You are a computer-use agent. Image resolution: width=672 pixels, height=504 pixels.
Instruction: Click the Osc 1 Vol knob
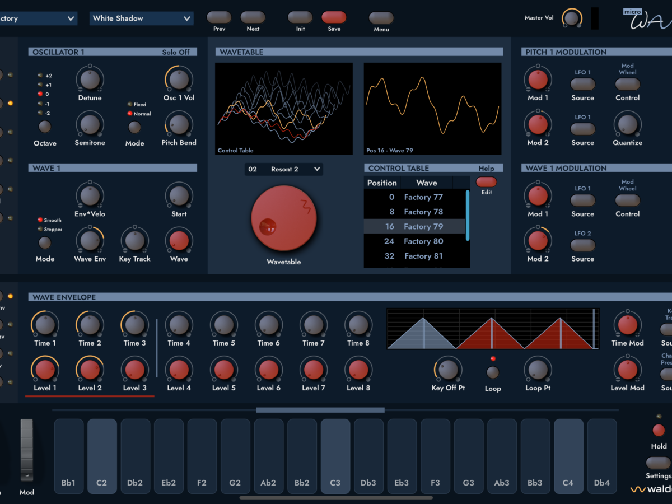(x=179, y=80)
